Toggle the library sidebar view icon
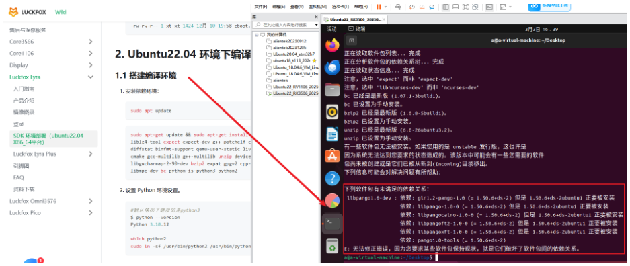Image resolution: width=630 pixels, height=266 pixels. [446, 7]
